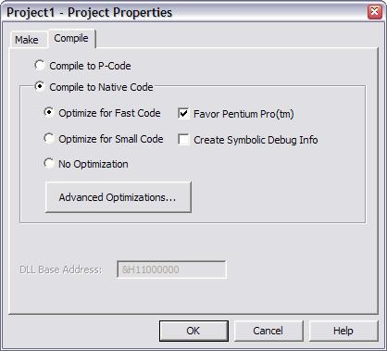The height and width of the screenshot is (351, 387).
Task: Choose the Compile to P-Code radio button
Action: (x=40, y=66)
